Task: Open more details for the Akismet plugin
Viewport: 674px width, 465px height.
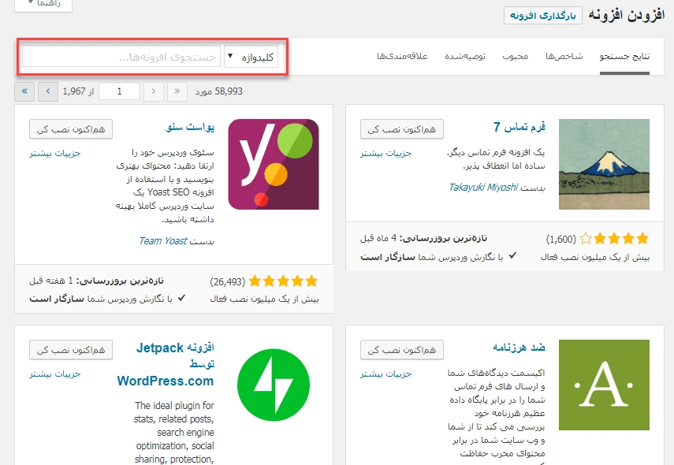Action: click(386, 374)
